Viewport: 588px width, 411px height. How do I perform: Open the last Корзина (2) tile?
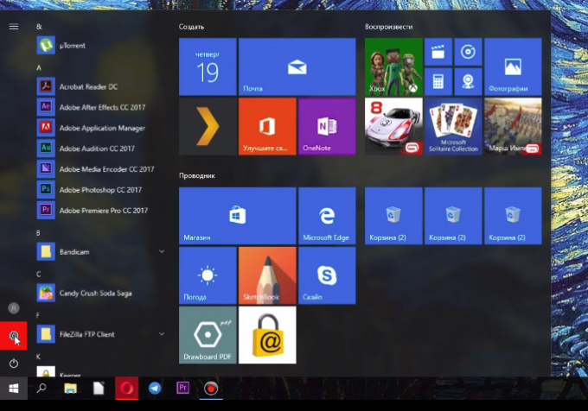tap(513, 216)
